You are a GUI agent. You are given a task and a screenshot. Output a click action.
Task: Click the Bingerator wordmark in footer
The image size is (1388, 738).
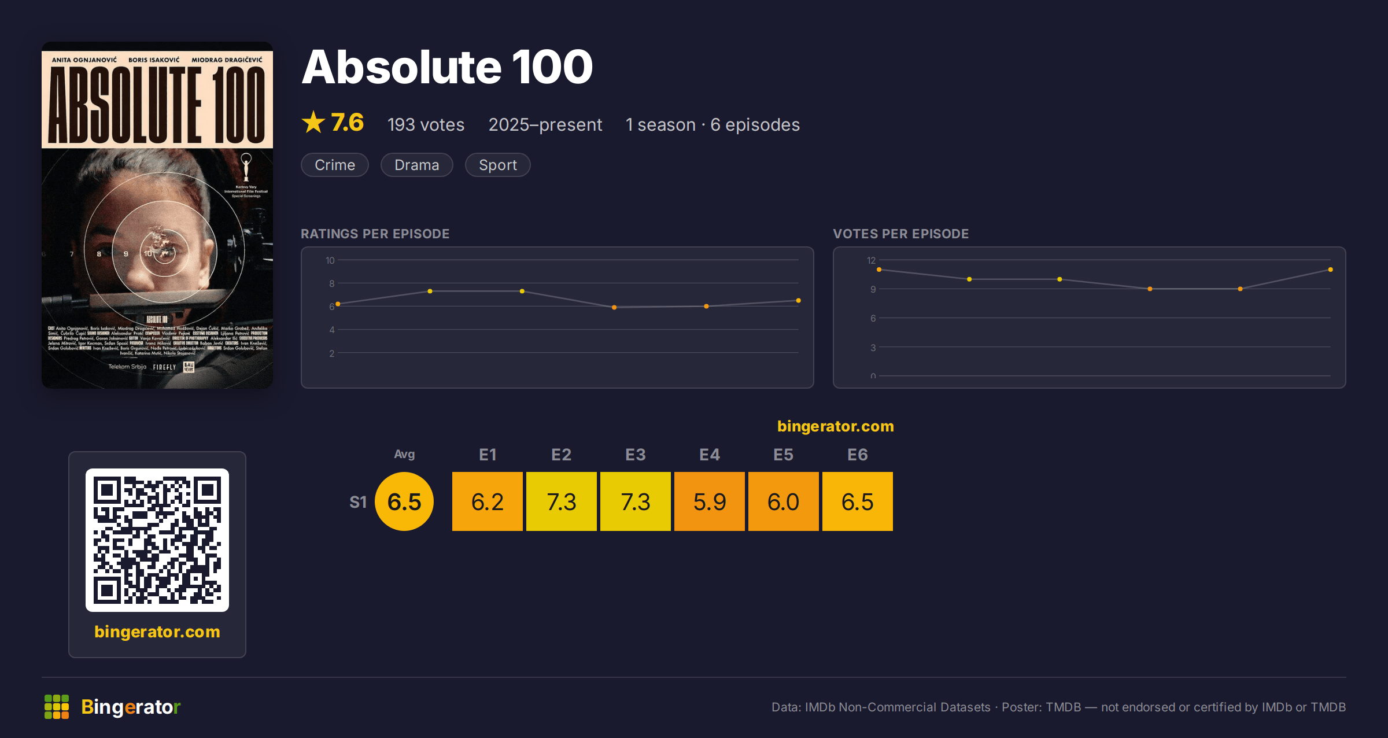click(131, 707)
